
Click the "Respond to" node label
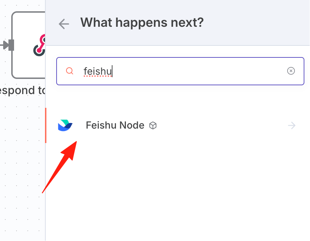click(22, 91)
